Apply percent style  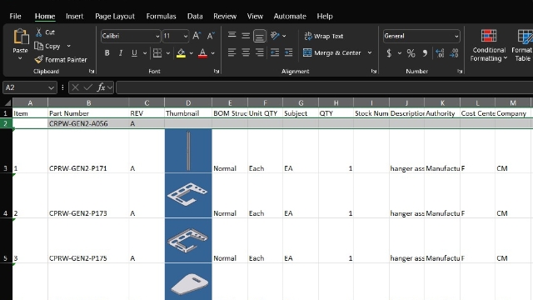click(x=411, y=53)
